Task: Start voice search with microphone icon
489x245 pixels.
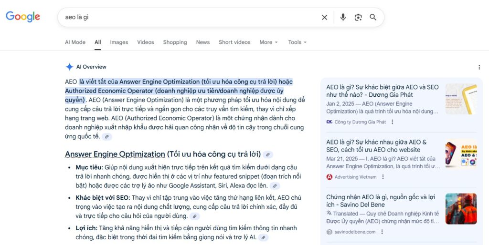Action: [343, 17]
